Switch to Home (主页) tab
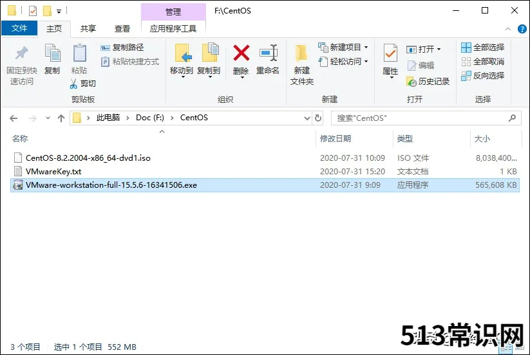530x355 pixels. coord(54,29)
